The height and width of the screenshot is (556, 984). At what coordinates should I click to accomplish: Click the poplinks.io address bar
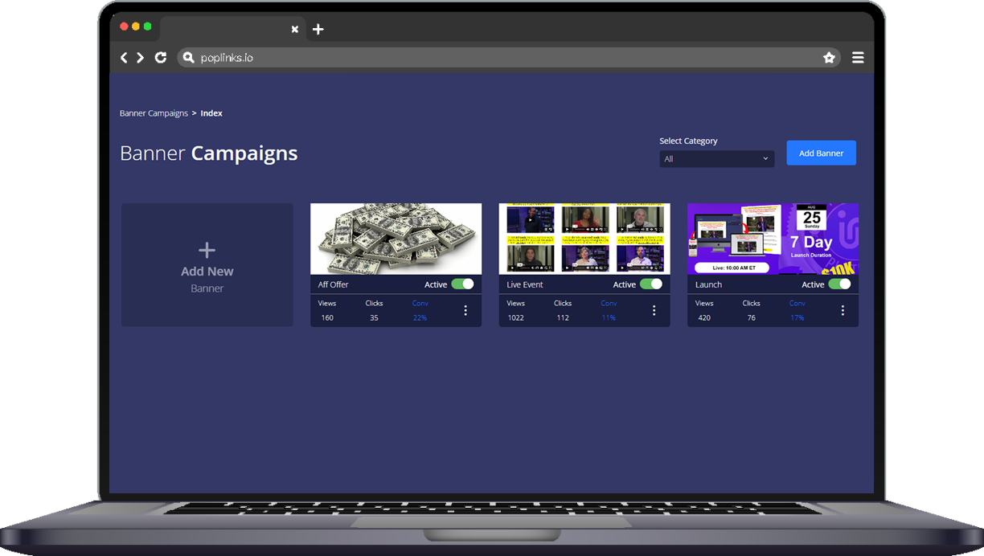point(498,58)
